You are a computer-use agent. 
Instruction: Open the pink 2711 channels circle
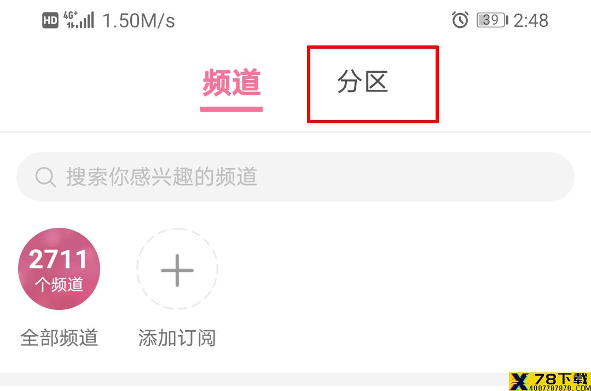coord(59,269)
